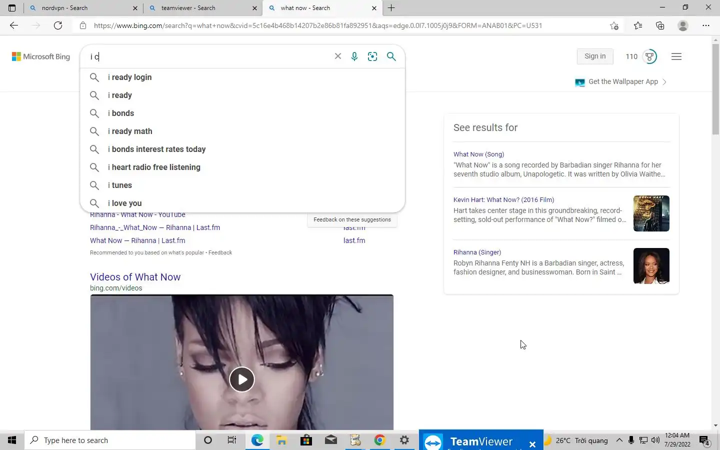This screenshot has width=720, height=450.
Task: Choose the suggestion reading only 'i ready'
Action: coord(242,95)
